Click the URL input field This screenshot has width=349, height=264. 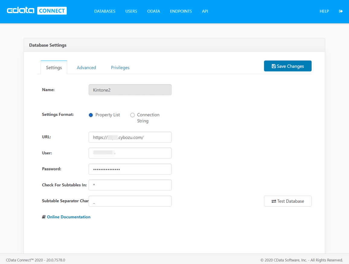(x=130, y=137)
